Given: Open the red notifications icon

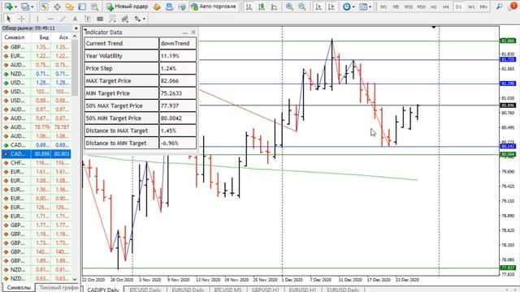Looking at the screenshot, I should tap(513, 6).
